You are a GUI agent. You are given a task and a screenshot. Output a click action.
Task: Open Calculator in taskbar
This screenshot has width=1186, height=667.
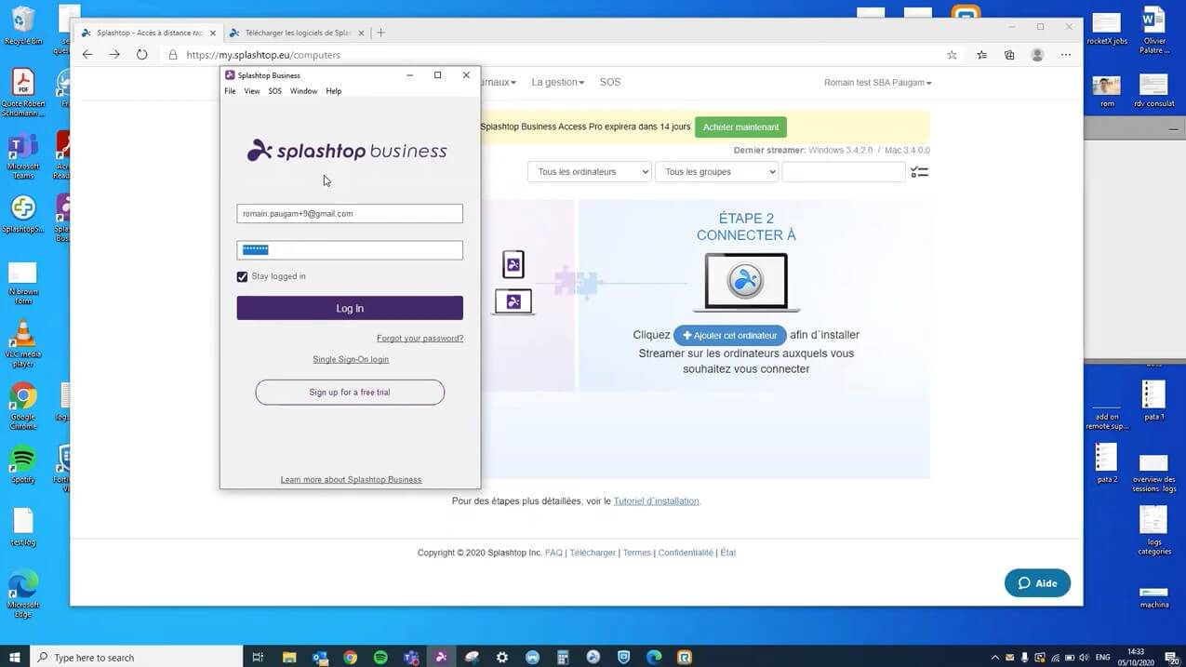point(563,657)
